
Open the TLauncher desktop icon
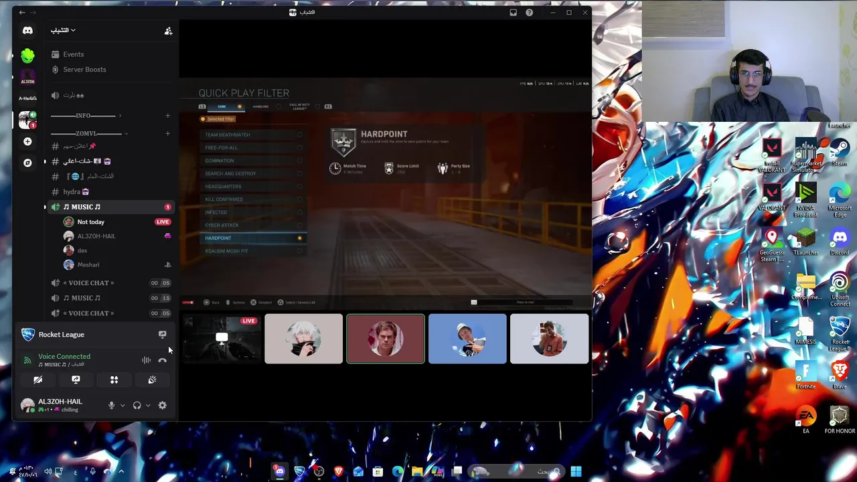[x=806, y=242]
